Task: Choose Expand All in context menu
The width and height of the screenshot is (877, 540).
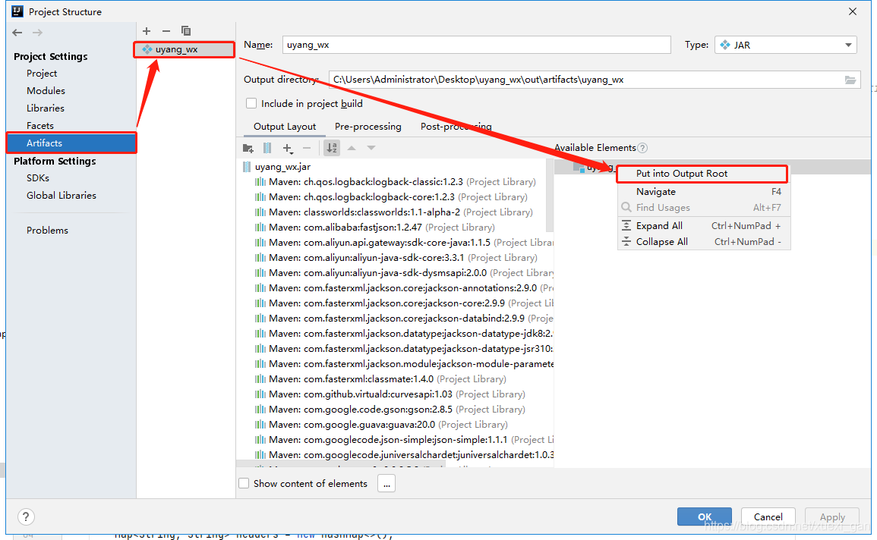Action: coord(704,225)
